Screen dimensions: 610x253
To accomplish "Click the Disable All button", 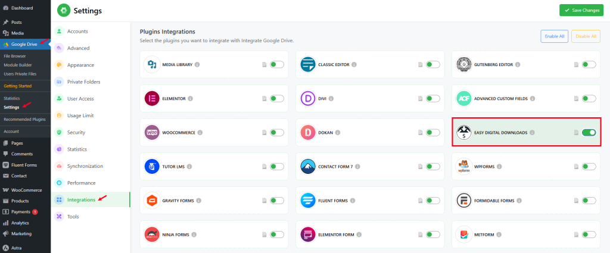I will [x=586, y=36].
